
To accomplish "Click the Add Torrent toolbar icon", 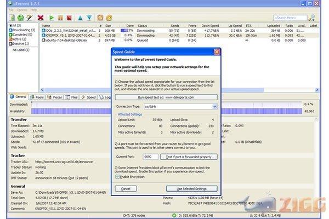I will point(12,18).
